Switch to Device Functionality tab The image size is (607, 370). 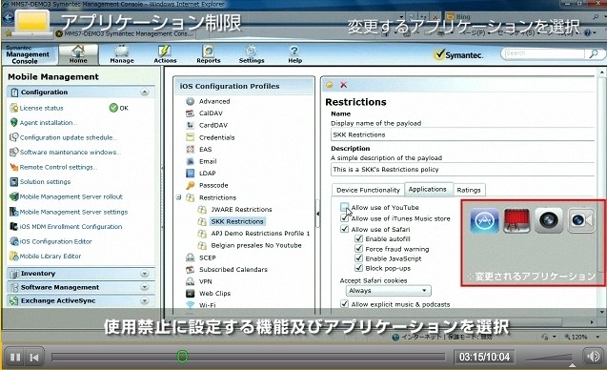pos(368,190)
